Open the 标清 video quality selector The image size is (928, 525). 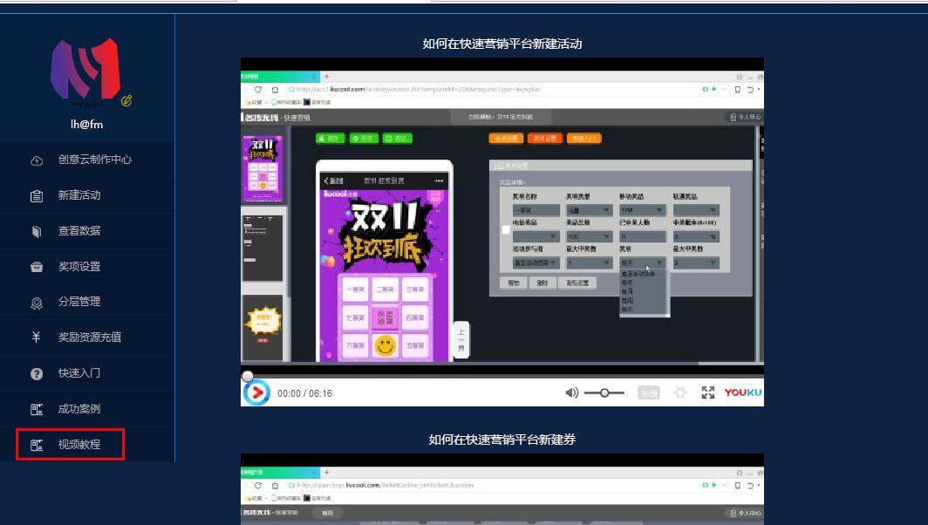click(x=648, y=393)
